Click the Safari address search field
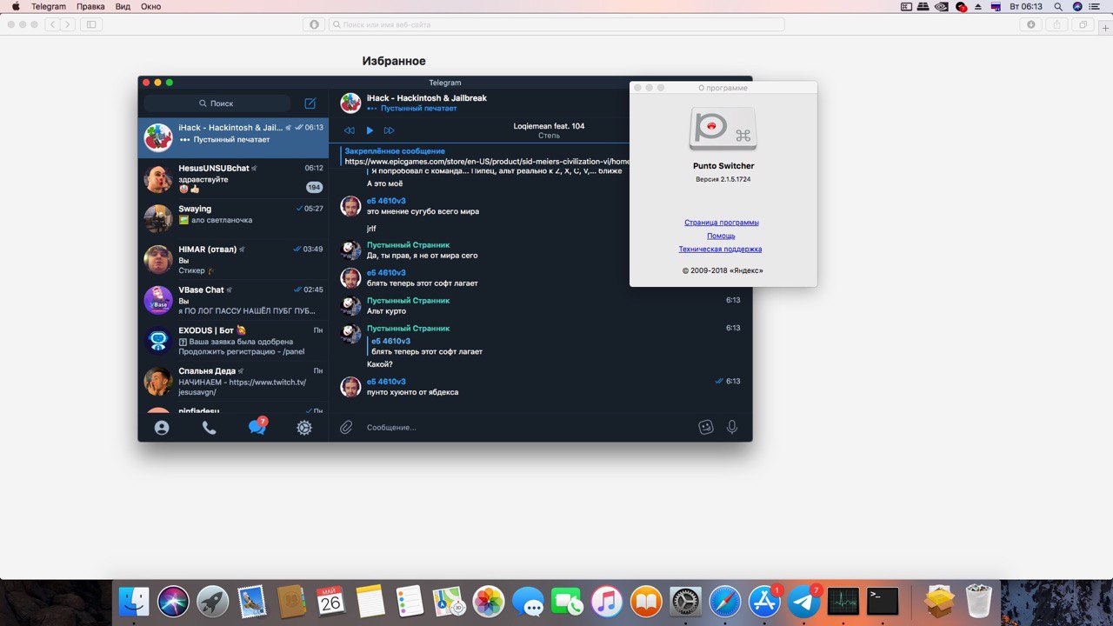1113x626 pixels. click(x=556, y=24)
